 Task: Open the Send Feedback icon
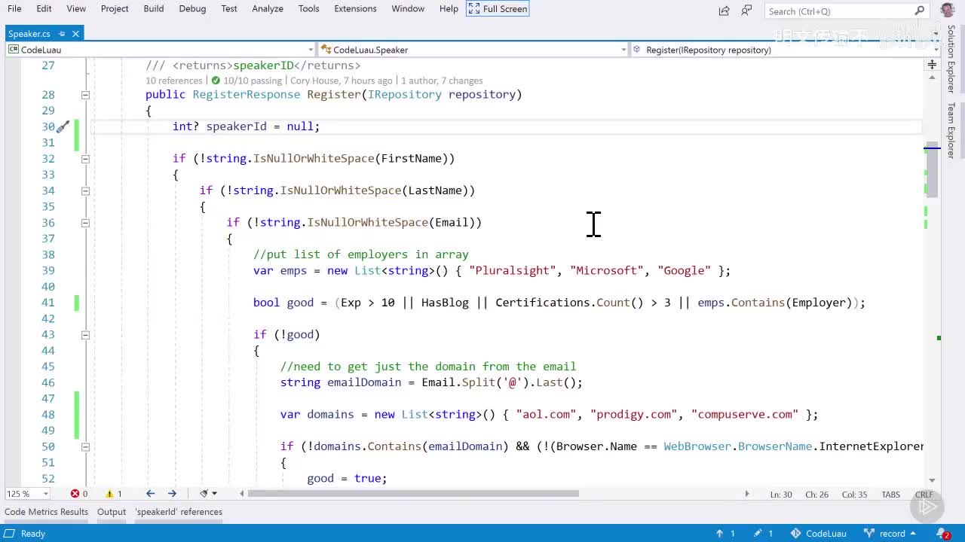click(x=746, y=11)
